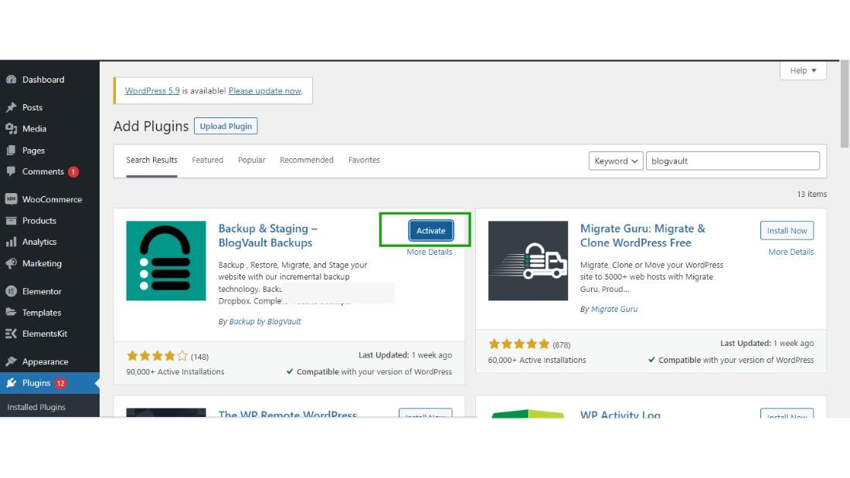This screenshot has height=478, width=850.
Task: Click the Marketing megaphone icon
Action: pyautogui.click(x=11, y=263)
